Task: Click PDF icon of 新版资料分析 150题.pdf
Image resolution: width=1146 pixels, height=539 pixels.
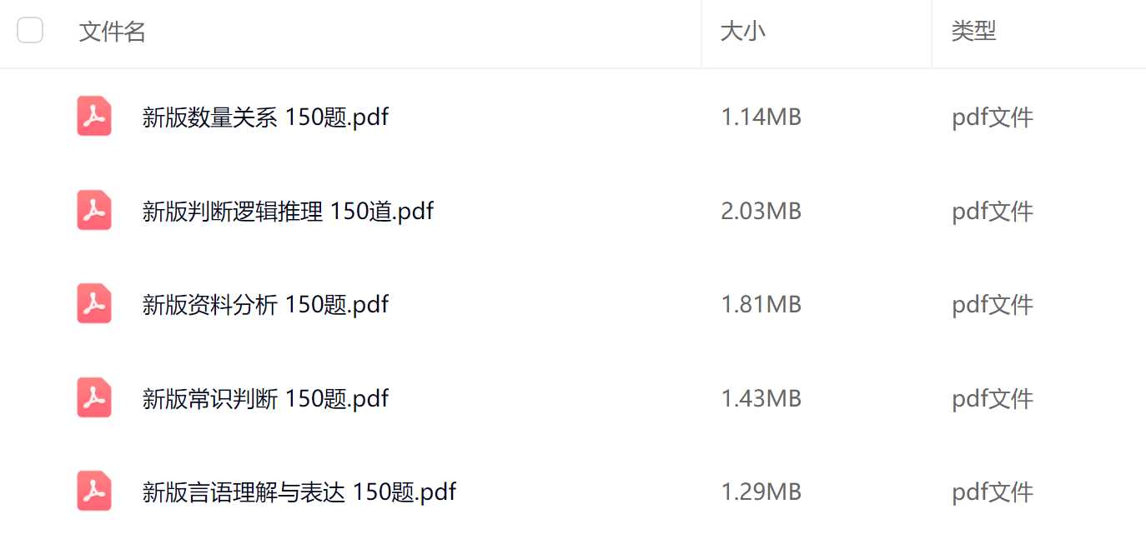Action: pos(94,303)
